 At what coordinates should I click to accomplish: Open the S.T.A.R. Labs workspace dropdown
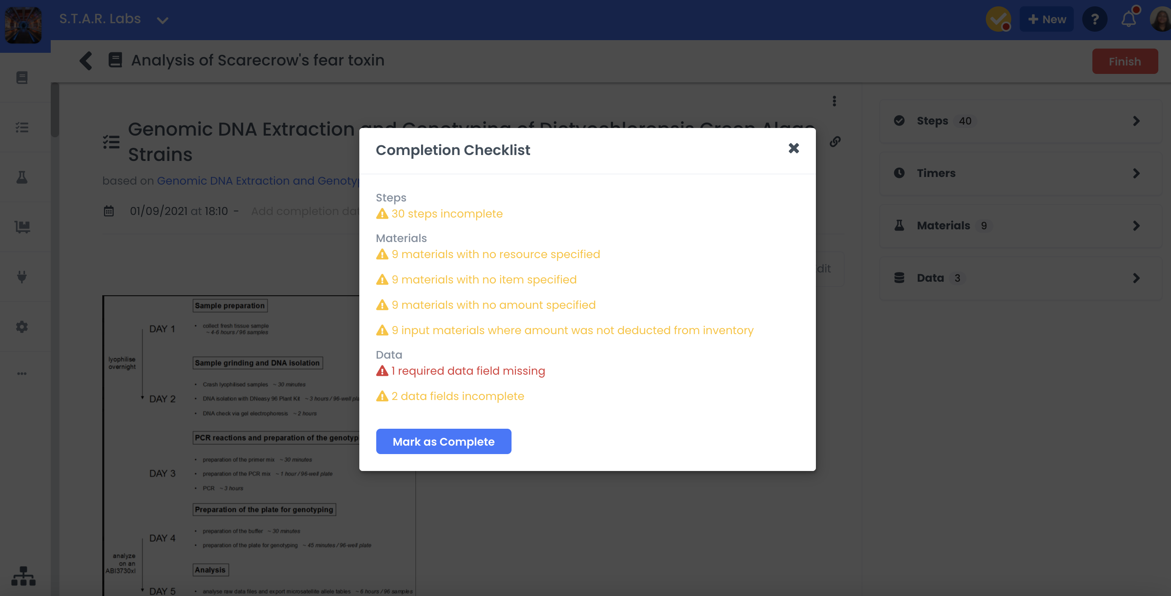point(162,20)
